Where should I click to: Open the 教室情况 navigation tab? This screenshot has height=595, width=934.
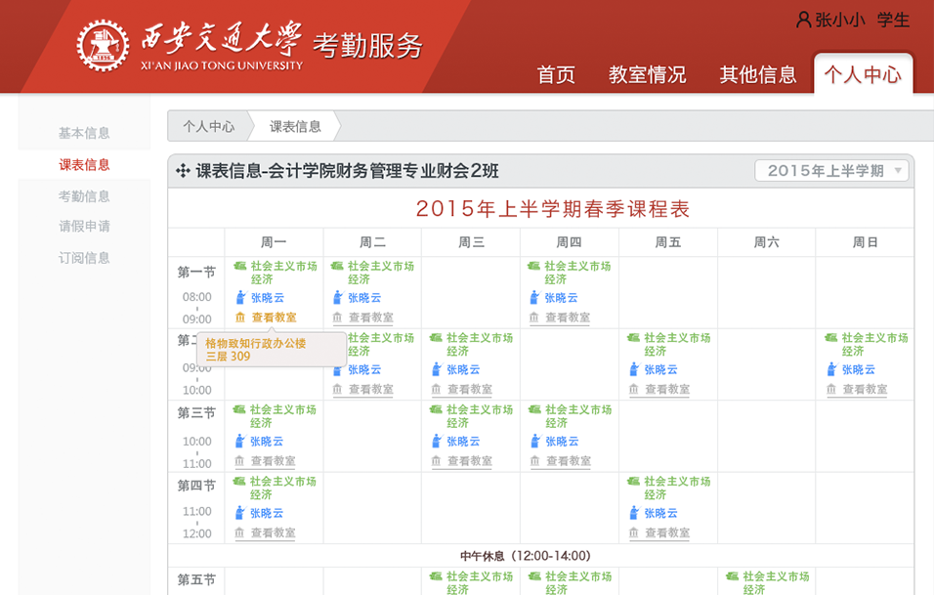click(647, 74)
